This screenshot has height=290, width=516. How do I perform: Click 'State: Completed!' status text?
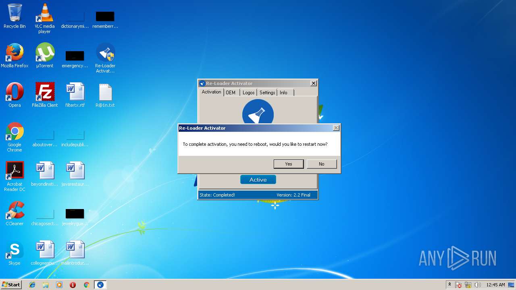217,195
